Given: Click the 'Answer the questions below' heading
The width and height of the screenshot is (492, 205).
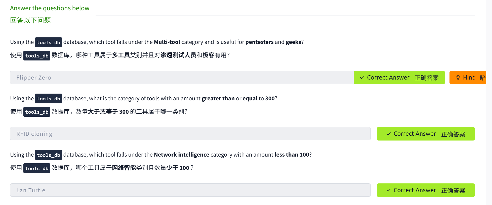Looking at the screenshot, I should click(x=50, y=8).
